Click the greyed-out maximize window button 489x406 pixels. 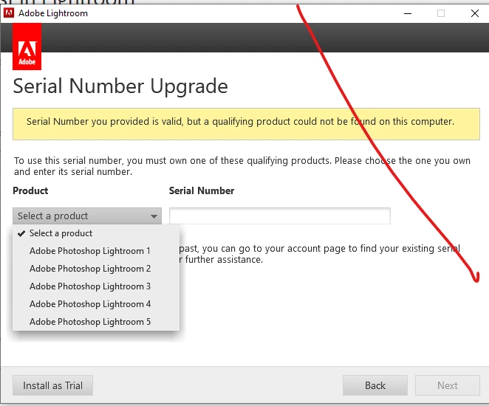tap(441, 13)
